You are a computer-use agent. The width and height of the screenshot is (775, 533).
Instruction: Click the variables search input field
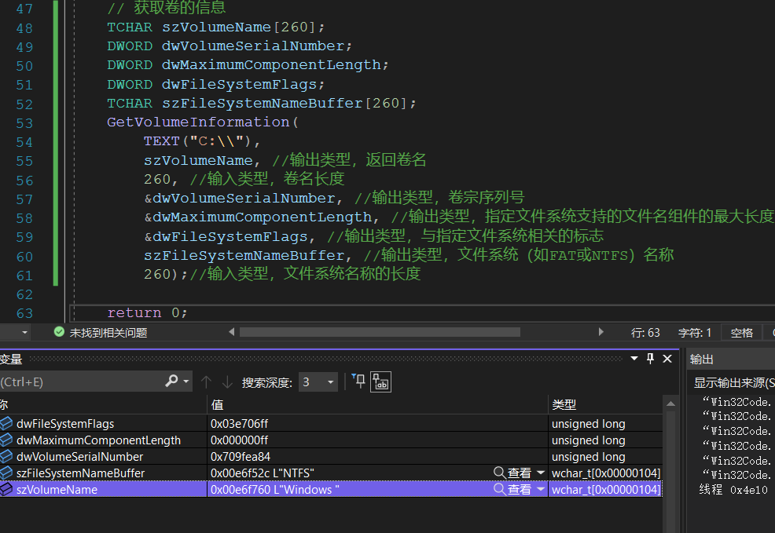[x=79, y=382]
